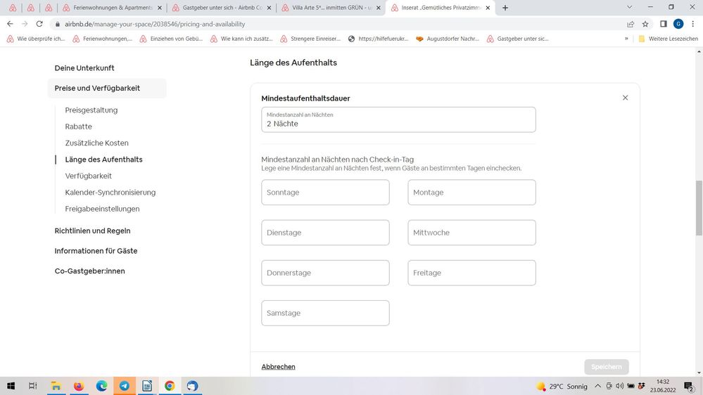Expand the Richtlinien und Regeln section

pos(92,231)
